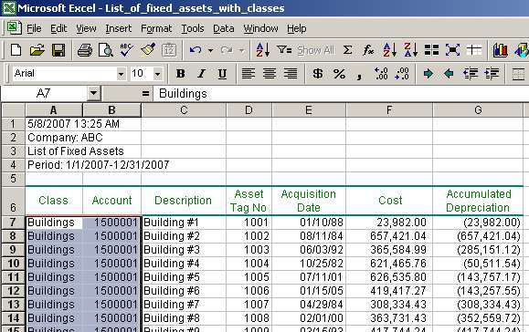The height and width of the screenshot is (332, 529).
Task: Open the Help menu
Action: pos(297,28)
